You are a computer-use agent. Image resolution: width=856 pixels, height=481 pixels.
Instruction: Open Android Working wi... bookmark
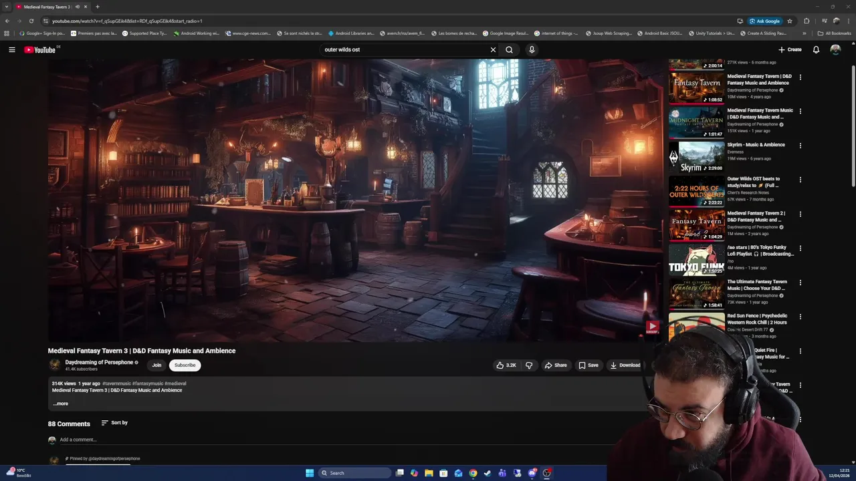pyautogui.click(x=197, y=33)
